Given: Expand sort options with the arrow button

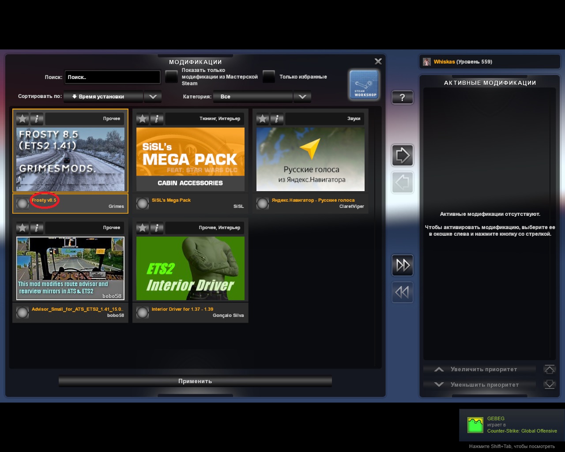Looking at the screenshot, I should pyautogui.click(x=153, y=97).
